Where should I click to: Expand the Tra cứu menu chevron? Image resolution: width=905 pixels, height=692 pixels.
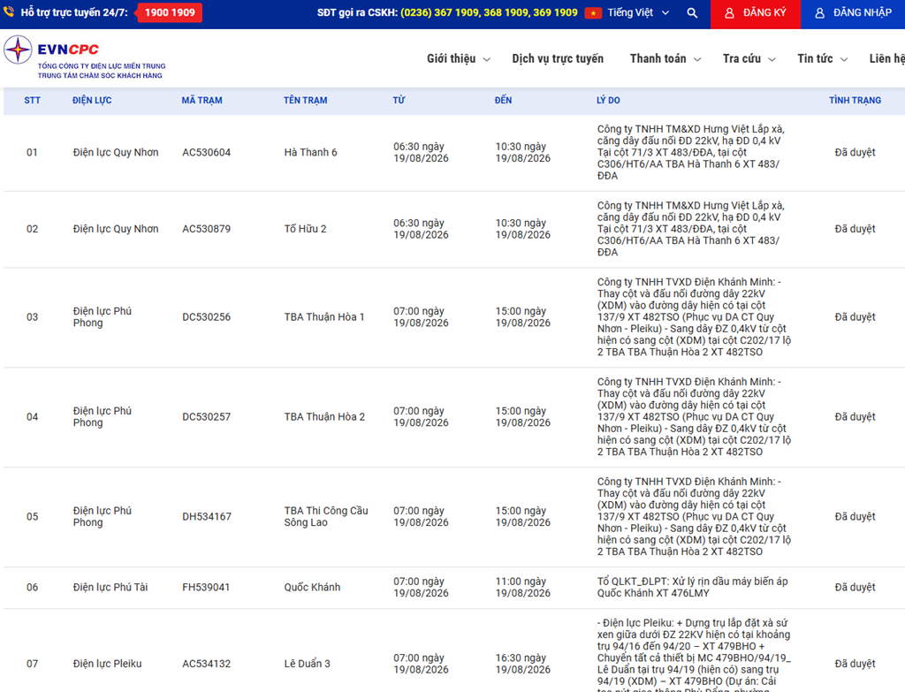[x=772, y=59]
